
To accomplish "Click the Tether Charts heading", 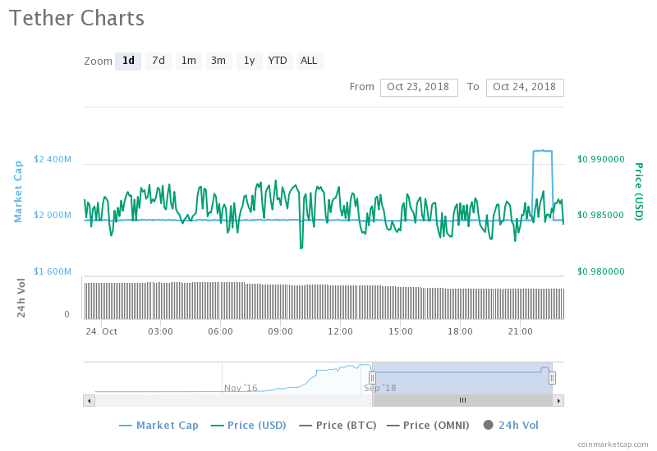I will 76,18.
